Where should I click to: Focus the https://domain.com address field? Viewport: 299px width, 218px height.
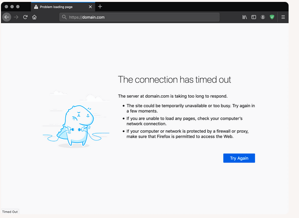pyautogui.click(x=140, y=17)
